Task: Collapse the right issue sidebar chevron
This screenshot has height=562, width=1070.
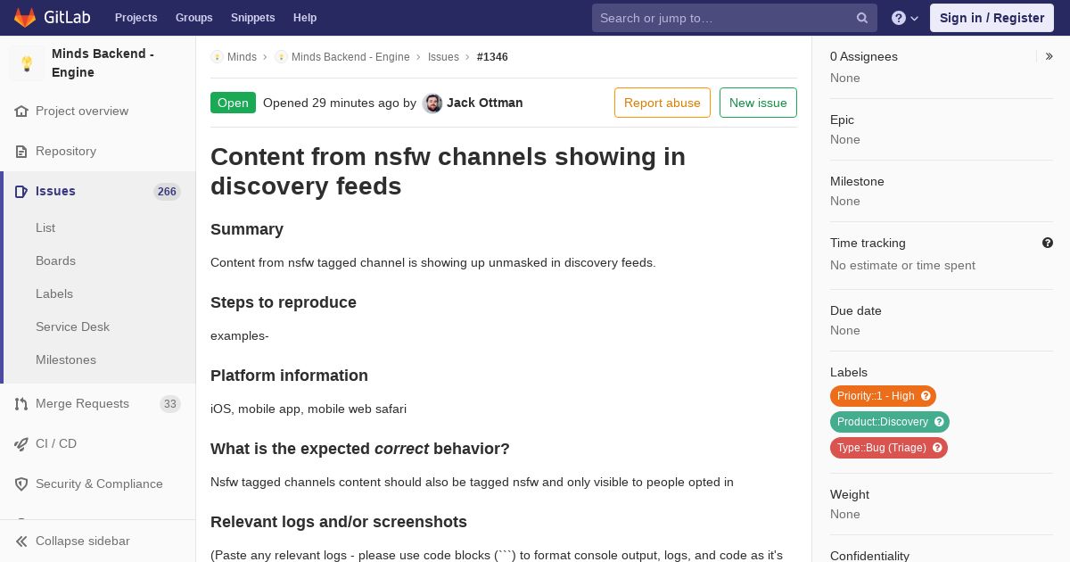Action: [x=1049, y=56]
